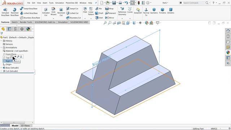Open dropdown below Reference Geometry
231x130 pixels.
tap(122, 18)
